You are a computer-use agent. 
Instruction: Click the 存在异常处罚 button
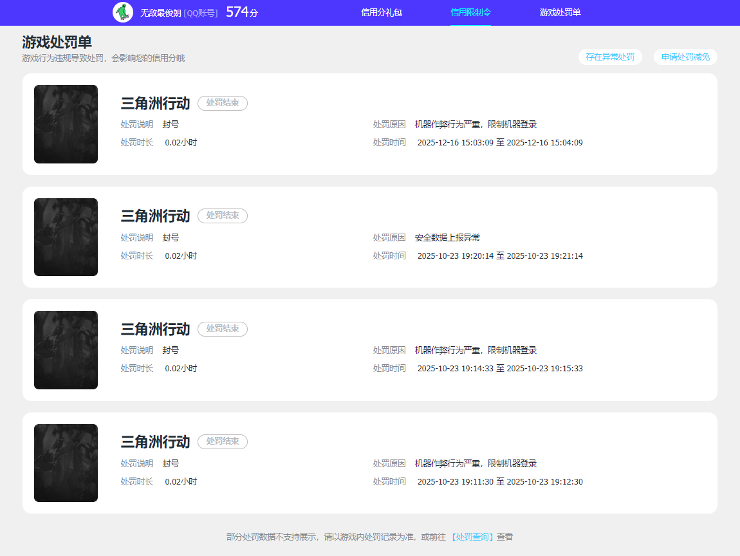609,57
